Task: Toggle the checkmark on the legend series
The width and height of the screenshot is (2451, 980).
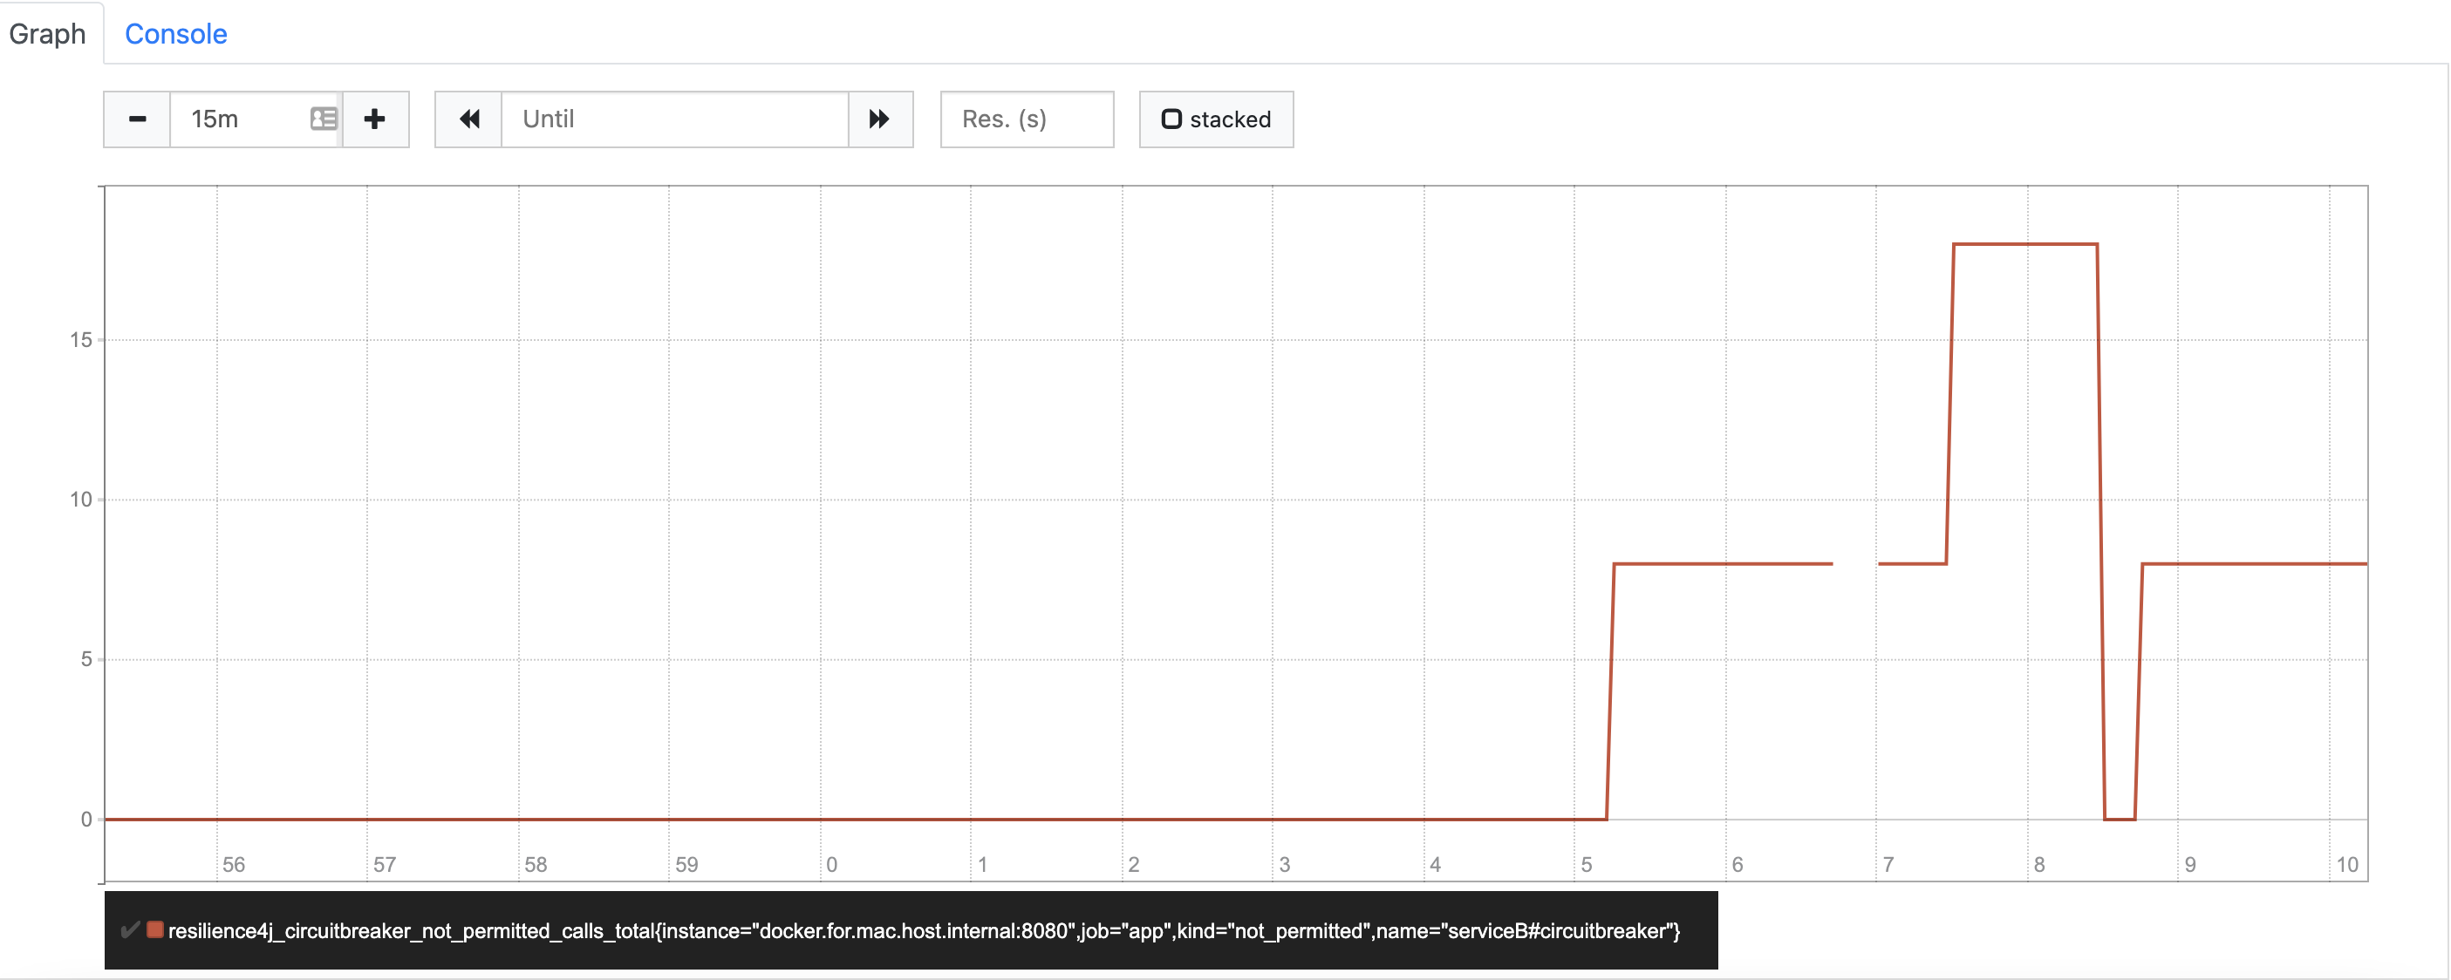Action: (x=130, y=929)
